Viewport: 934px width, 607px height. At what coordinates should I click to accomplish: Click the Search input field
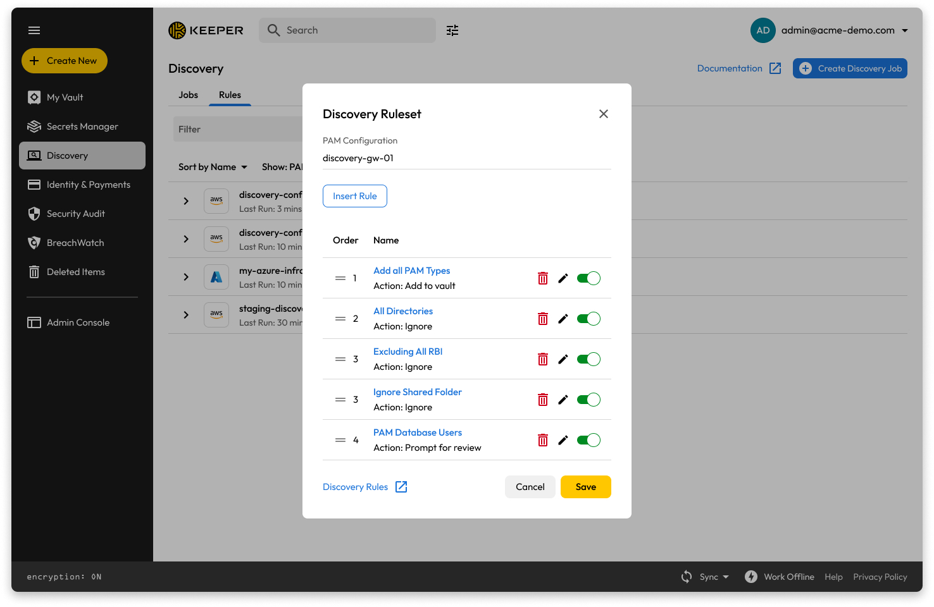[354, 30]
